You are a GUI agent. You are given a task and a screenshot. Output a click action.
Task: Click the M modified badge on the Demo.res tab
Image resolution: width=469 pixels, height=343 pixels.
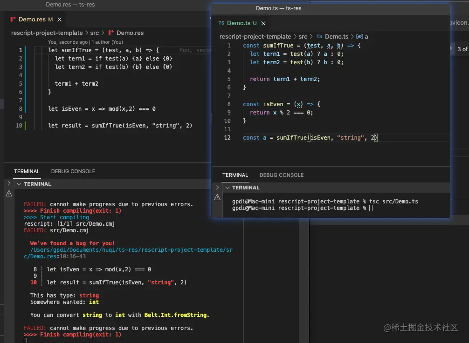click(50, 20)
